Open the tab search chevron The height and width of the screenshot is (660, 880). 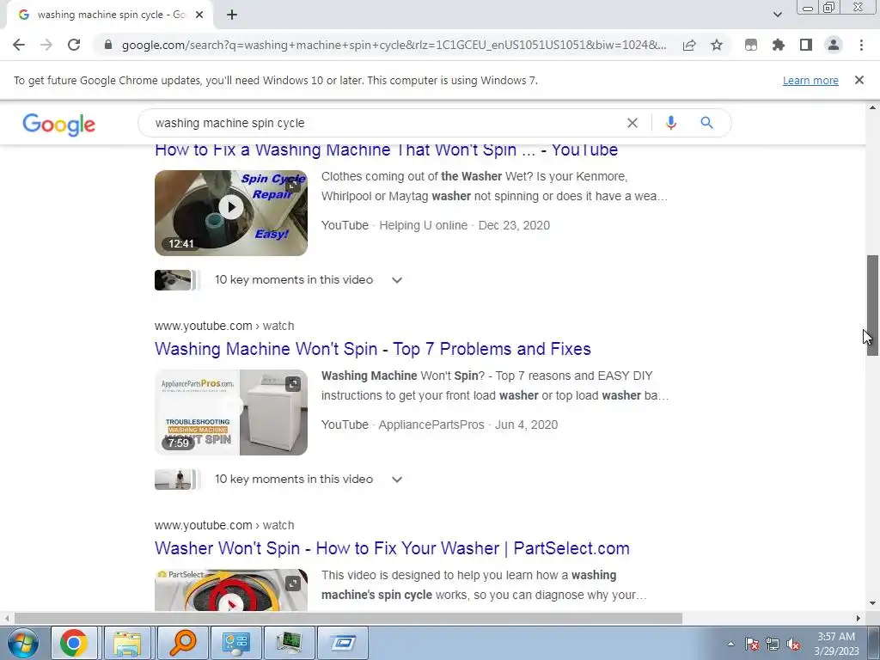tap(777, 15)
